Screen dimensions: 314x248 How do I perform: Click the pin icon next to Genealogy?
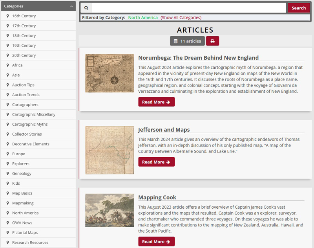(x=7, y=173)
